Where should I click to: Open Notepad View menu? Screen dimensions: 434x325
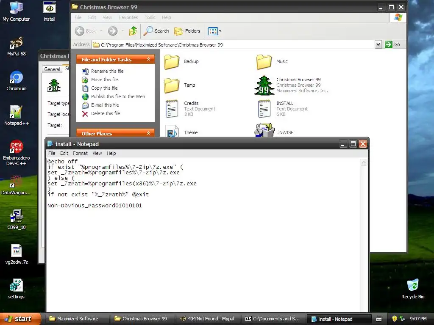pos(97,153)
